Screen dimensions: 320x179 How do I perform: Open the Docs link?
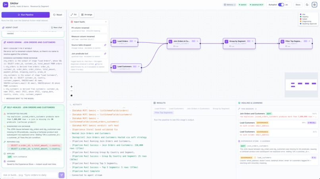(x=298, y=5)
